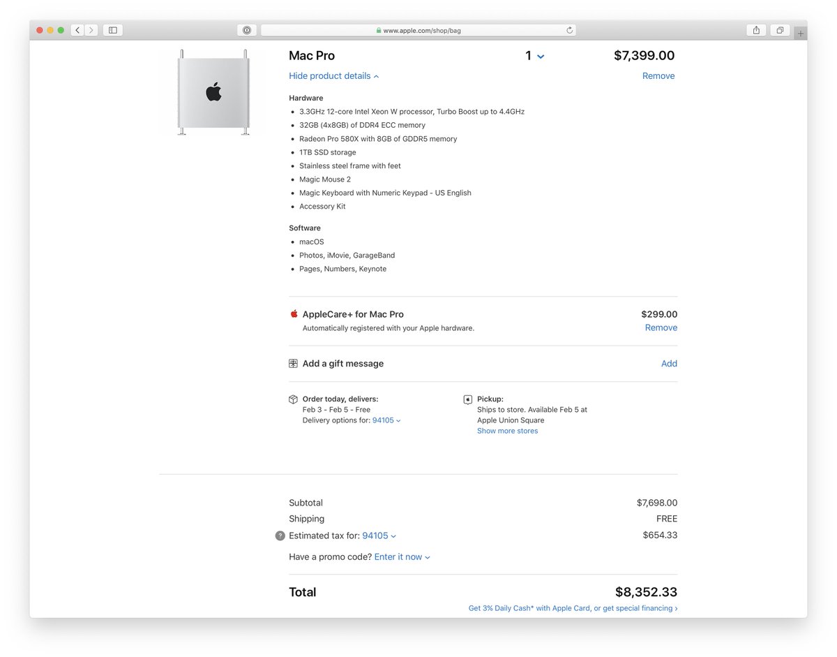This screenshot has width=837, height=657.
Task: Click the store pickup icon
Action: coord(468,399)
